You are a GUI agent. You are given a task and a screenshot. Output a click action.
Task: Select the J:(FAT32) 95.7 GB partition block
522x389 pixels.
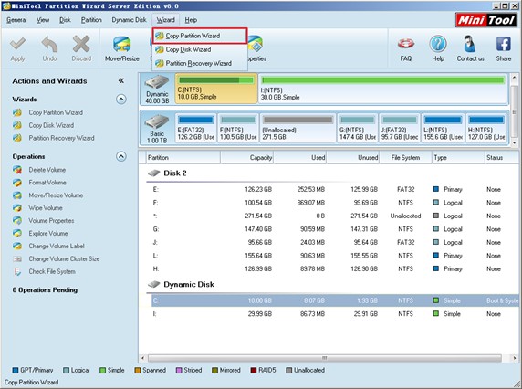tap(400, 128)
